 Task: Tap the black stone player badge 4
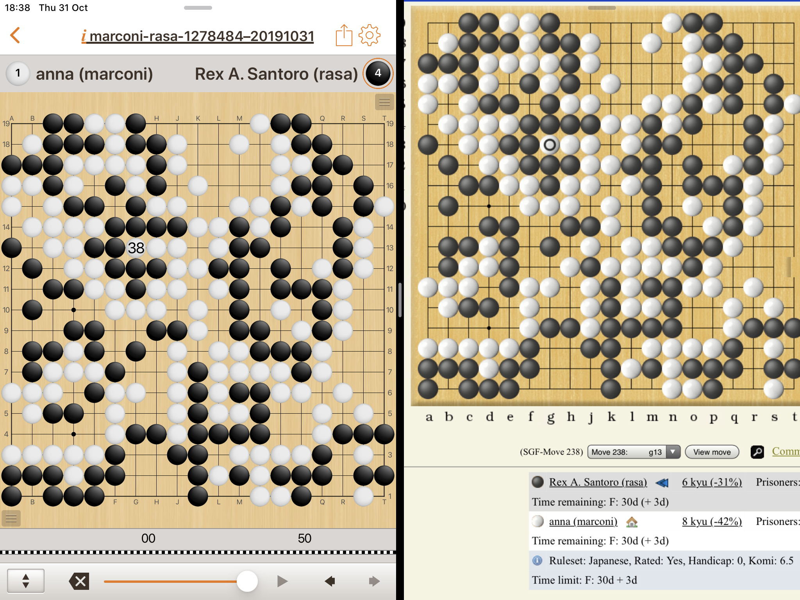378,73
